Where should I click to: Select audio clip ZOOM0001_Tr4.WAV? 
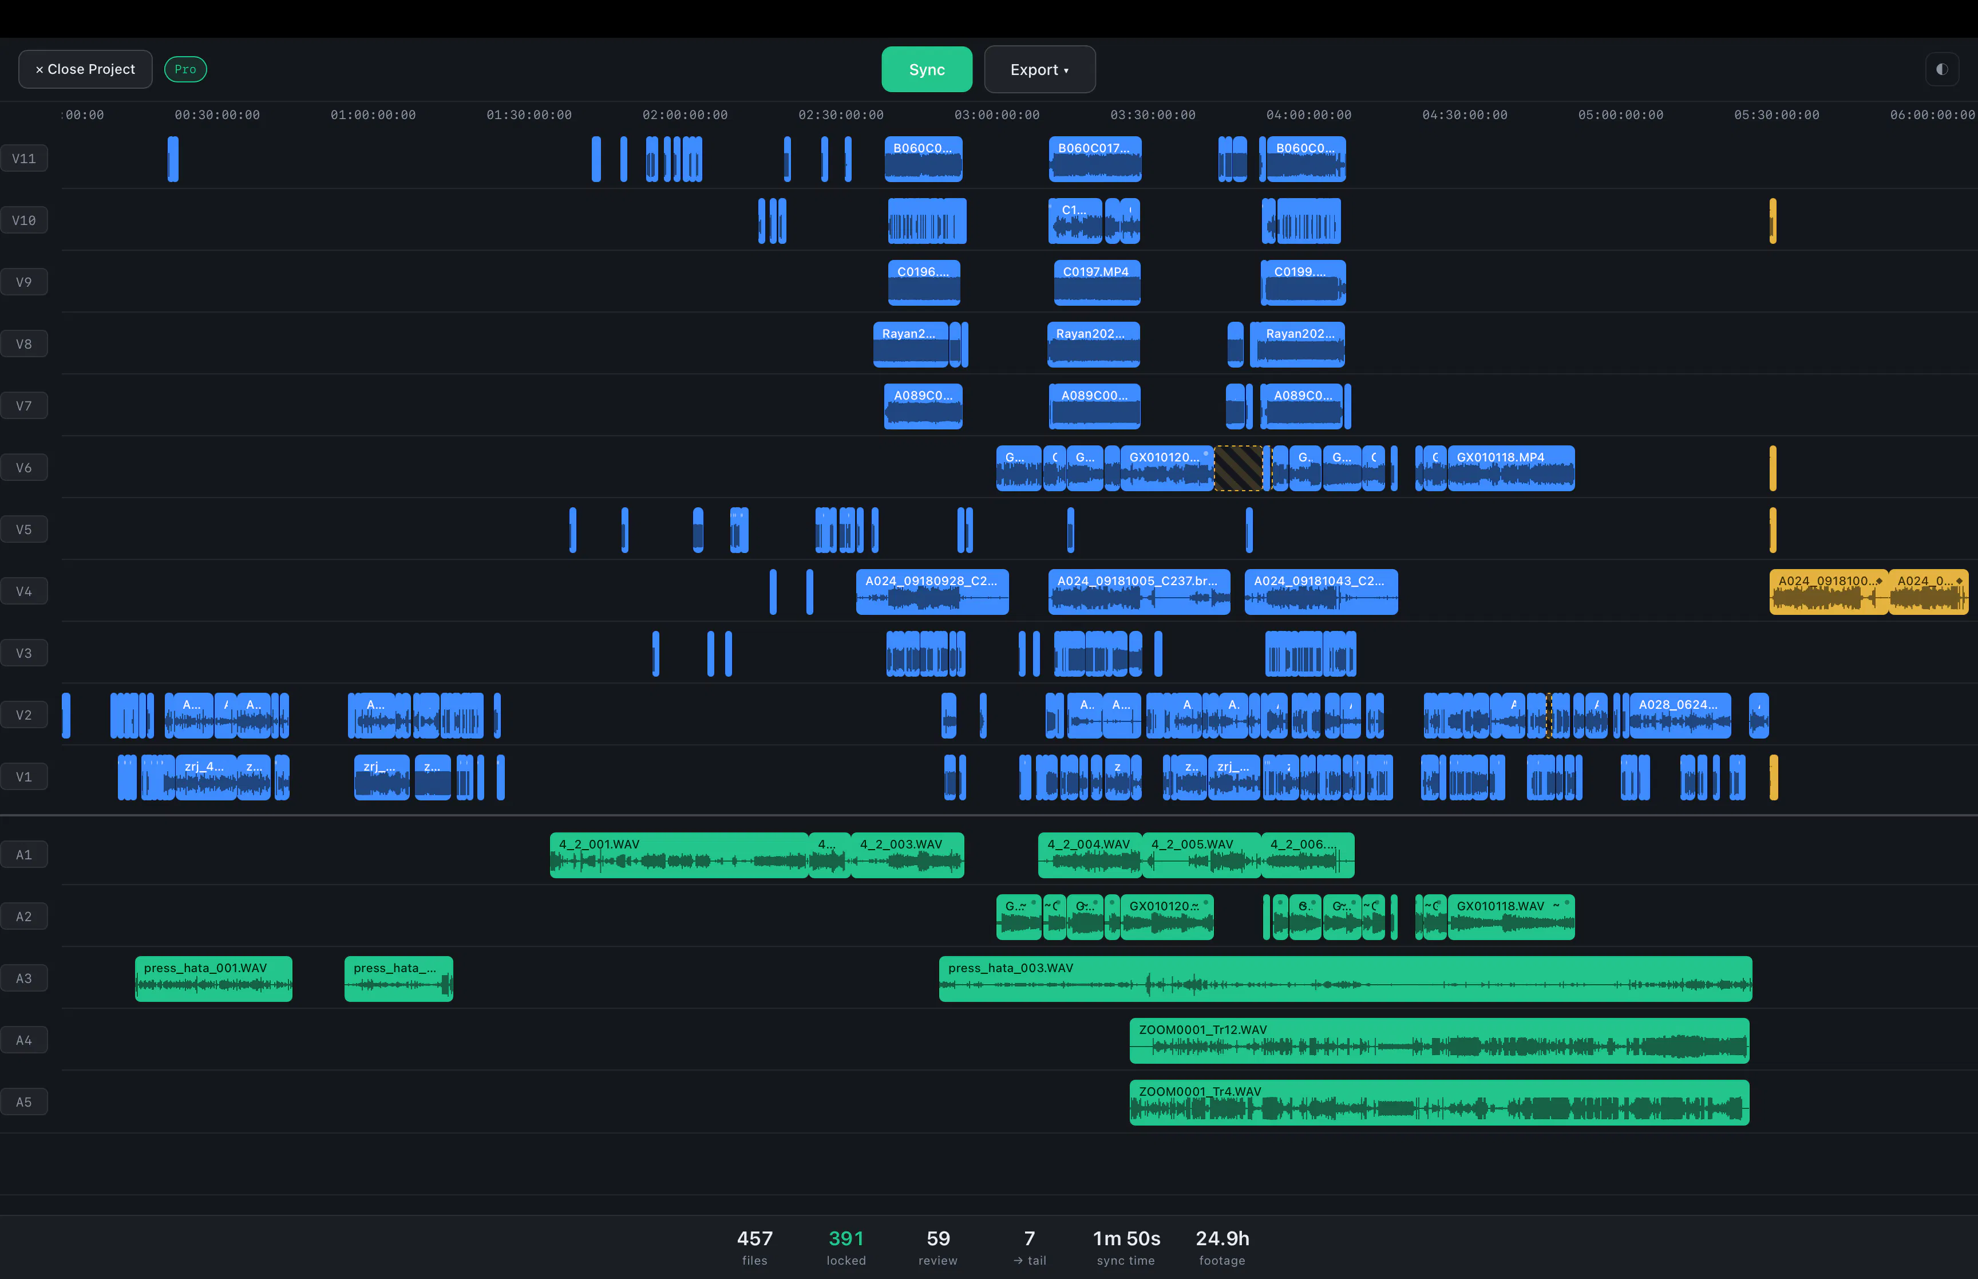point(1439,1102)
